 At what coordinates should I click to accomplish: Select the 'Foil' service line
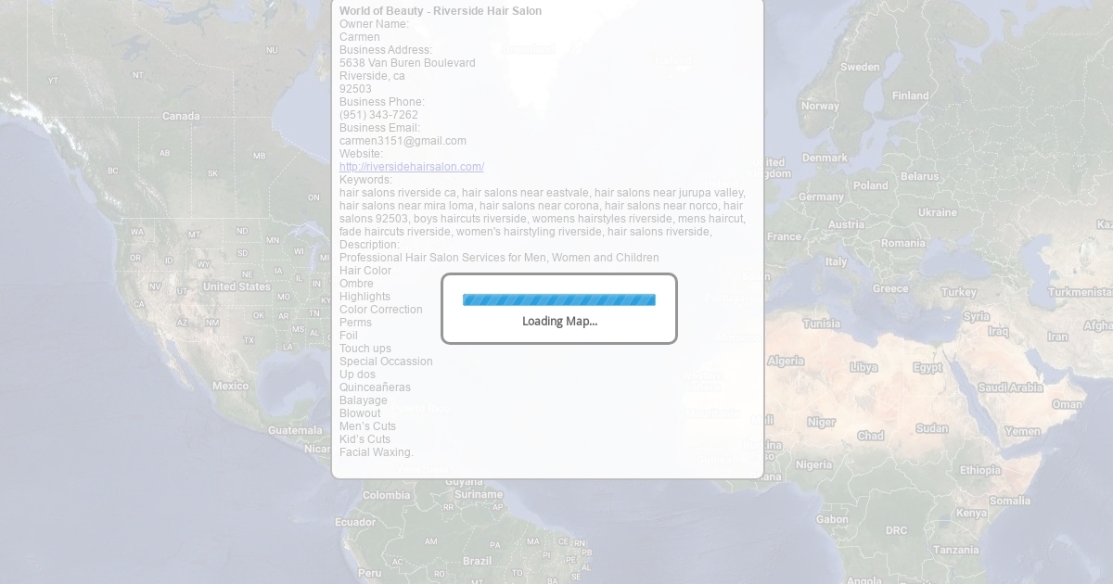[349, 336]
